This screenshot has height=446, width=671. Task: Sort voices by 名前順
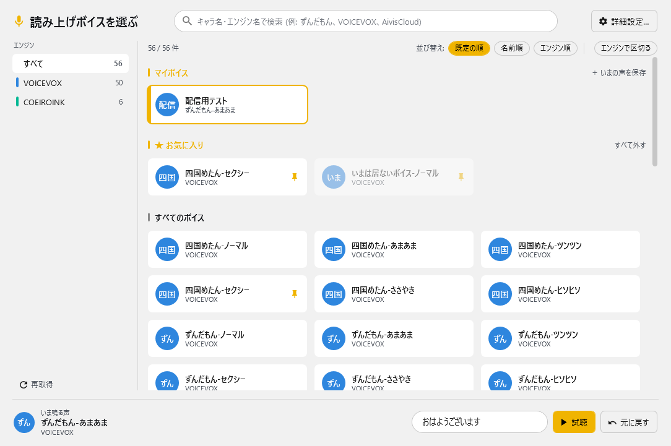point(512,48)
